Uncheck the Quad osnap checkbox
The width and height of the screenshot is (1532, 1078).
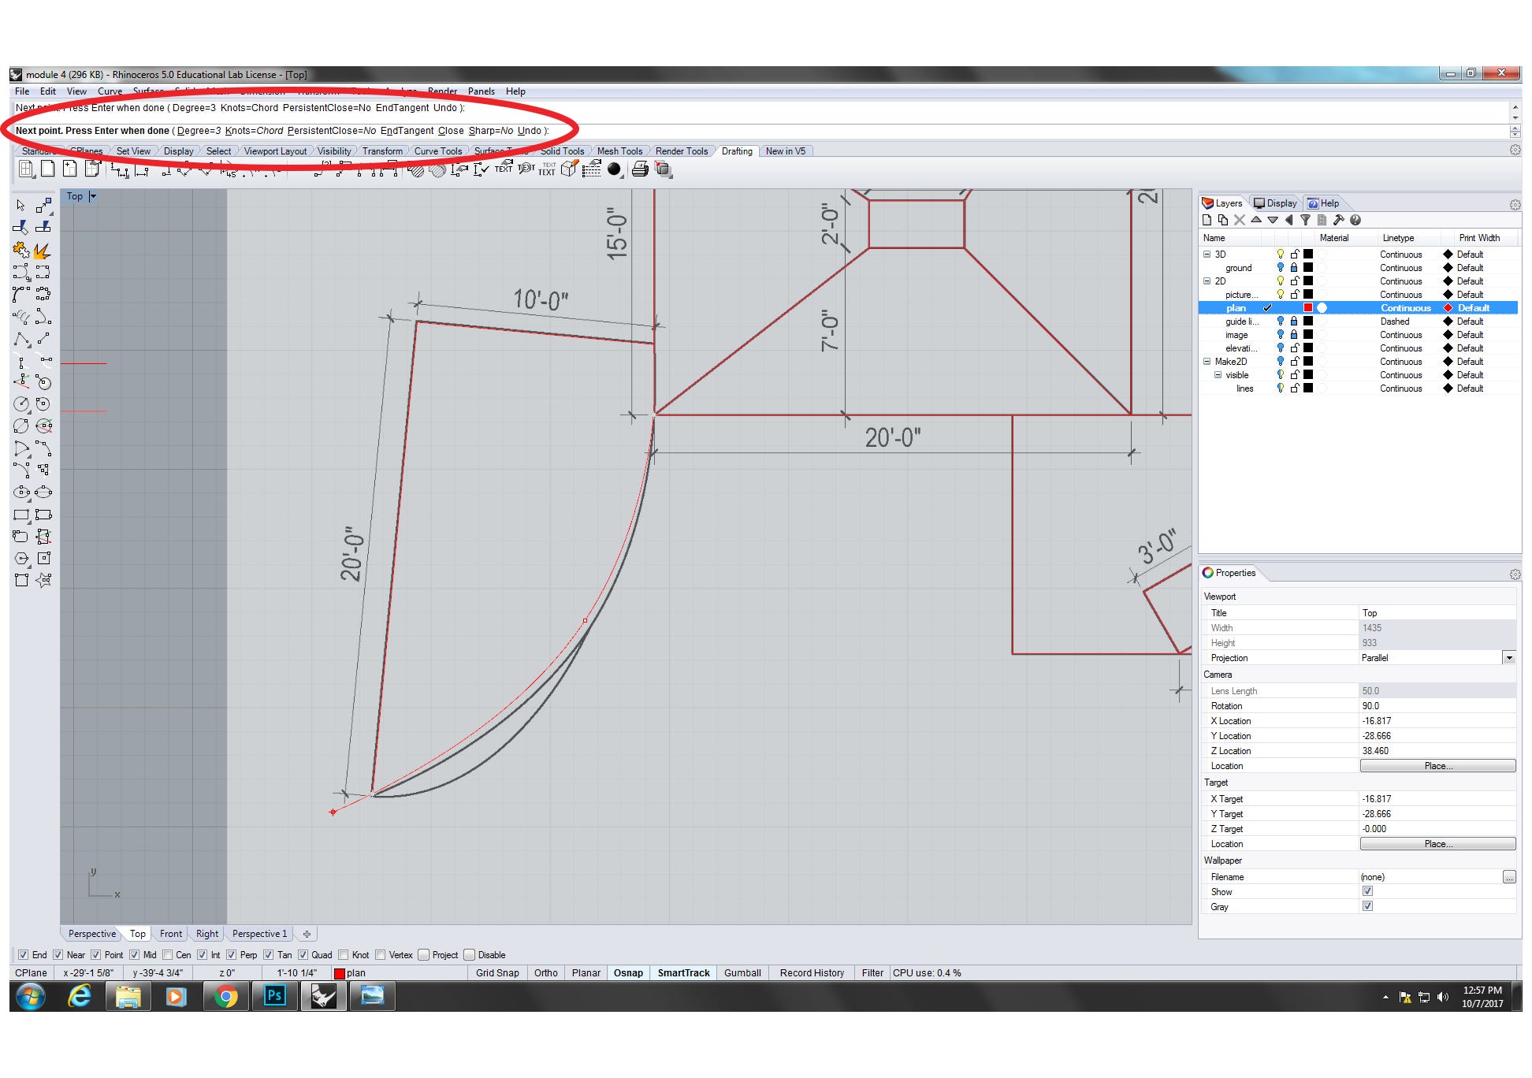click(x=303, y=954)
